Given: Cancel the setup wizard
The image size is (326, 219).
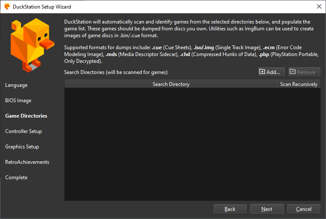Looking at the screenshot, I should click(x=304, y=209).
